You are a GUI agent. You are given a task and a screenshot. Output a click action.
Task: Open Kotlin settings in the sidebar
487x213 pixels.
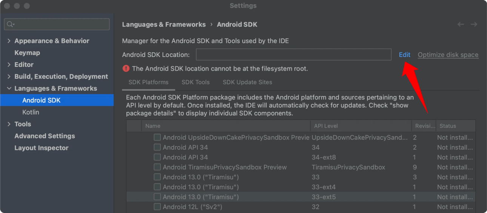[31, 112]
